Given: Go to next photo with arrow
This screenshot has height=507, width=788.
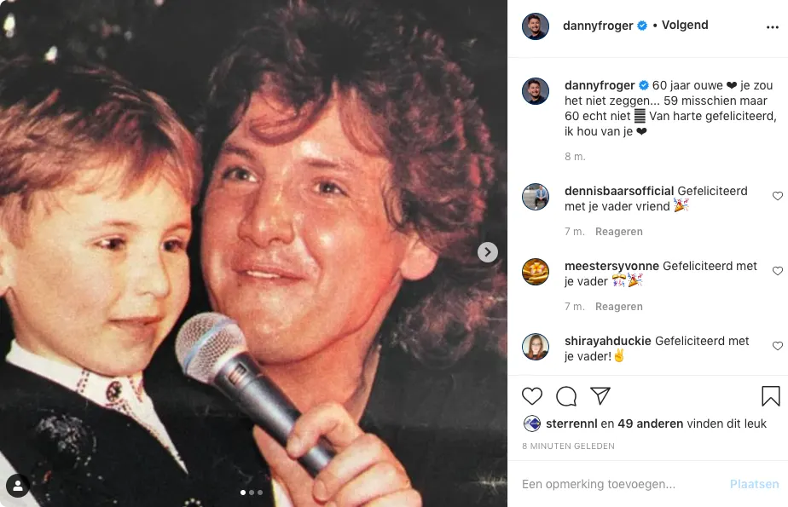Looking at the screenshot, I should [487, 252].
